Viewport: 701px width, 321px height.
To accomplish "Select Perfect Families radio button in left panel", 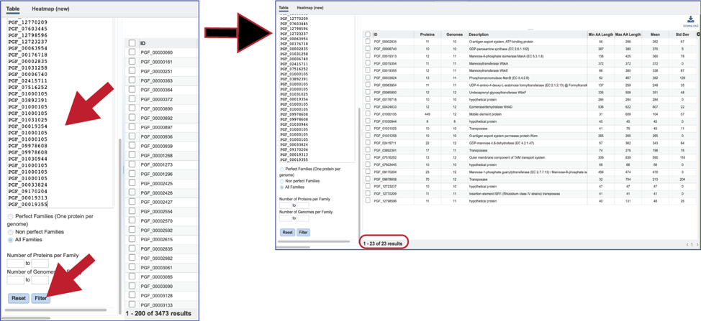I will pos(11,217).
